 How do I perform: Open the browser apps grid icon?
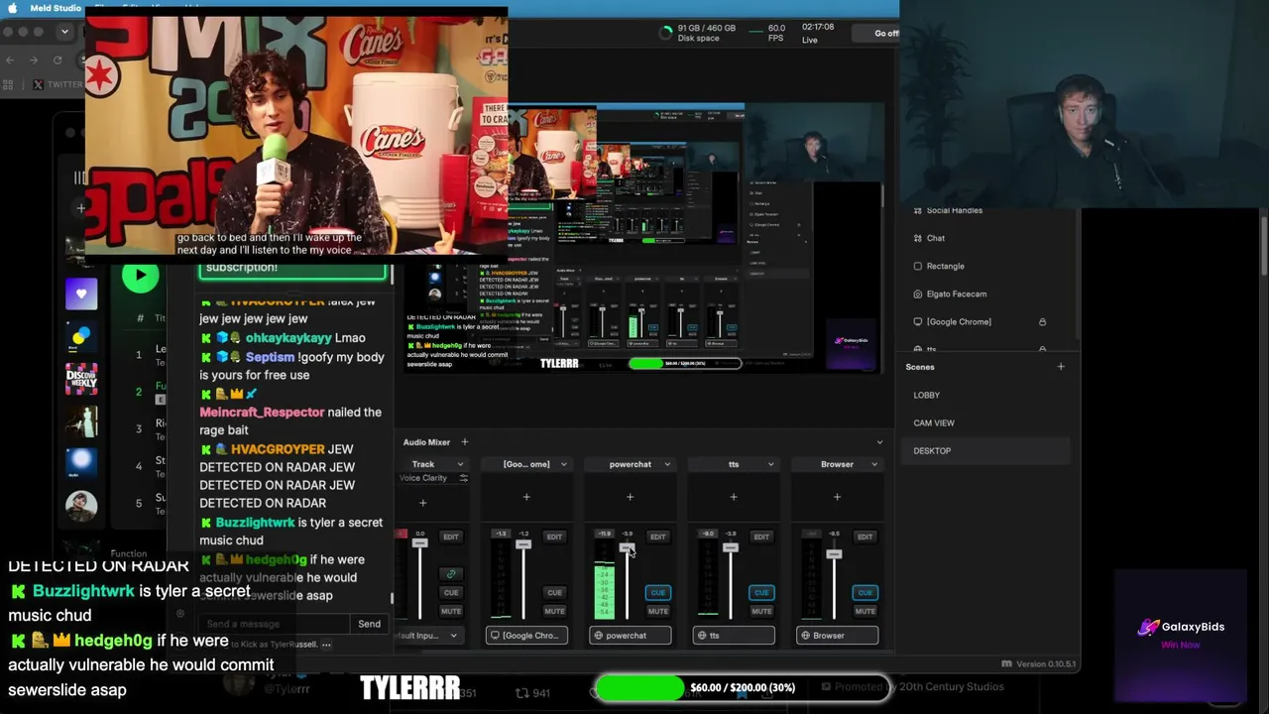click(x=10, y=84)
